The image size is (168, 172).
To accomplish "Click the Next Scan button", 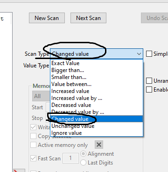I will click(88, 18).
